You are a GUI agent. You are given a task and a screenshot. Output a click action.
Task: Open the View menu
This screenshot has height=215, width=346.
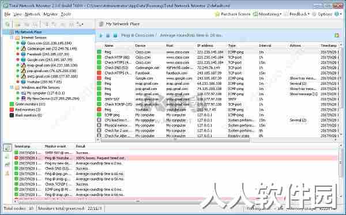pyautogui.click(x=18, y=14)
